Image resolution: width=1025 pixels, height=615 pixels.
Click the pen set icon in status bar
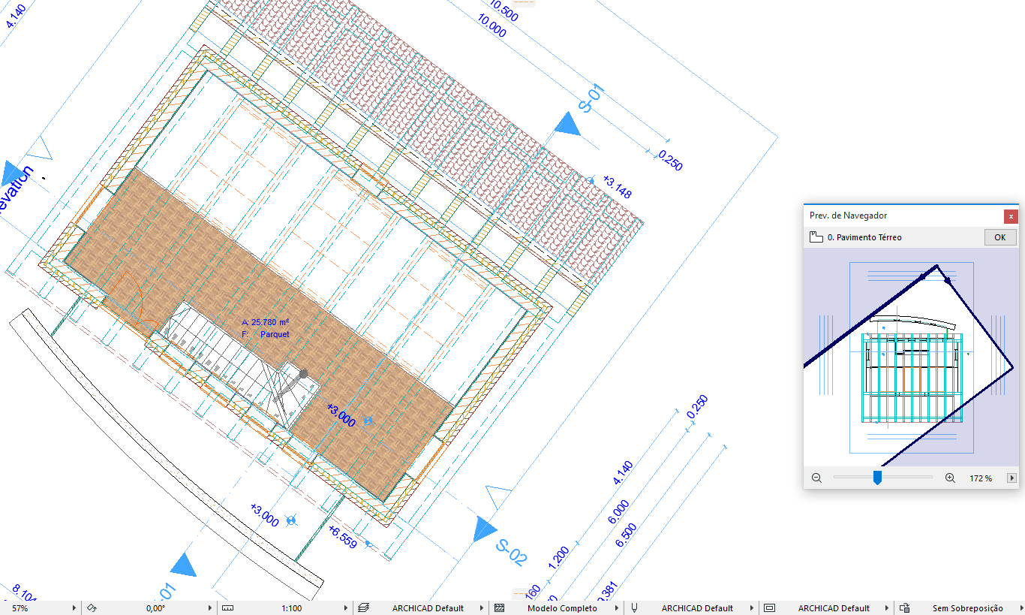click(x=634, y=608)
